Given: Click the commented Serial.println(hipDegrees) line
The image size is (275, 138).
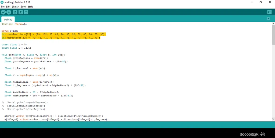Looking at the screenshot, I should (23, 106).
